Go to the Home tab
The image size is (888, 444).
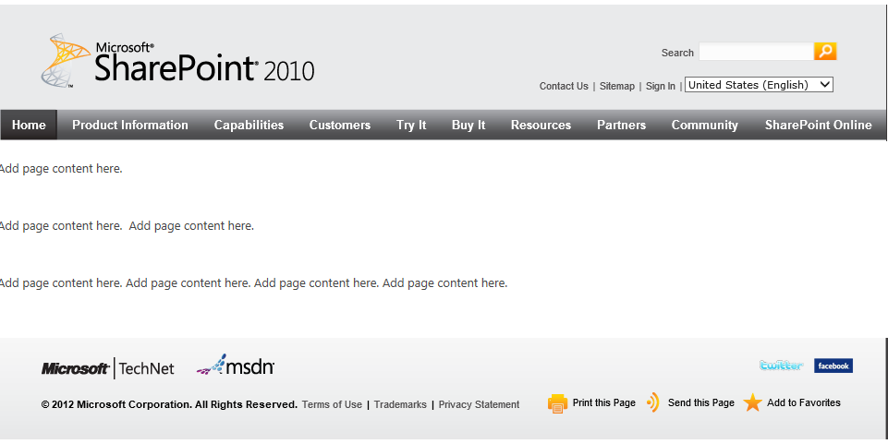(x=29, y=125)
